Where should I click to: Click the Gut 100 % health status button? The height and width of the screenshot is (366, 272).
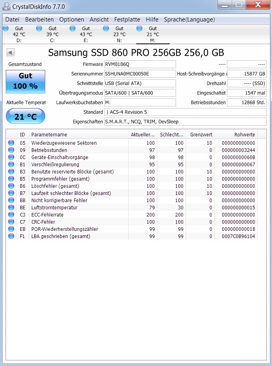[25, 81]
